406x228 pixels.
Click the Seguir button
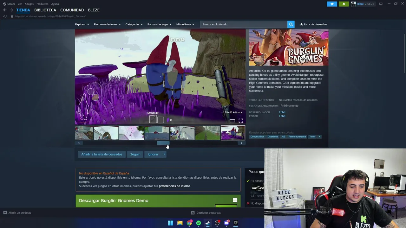coord(135,154)
